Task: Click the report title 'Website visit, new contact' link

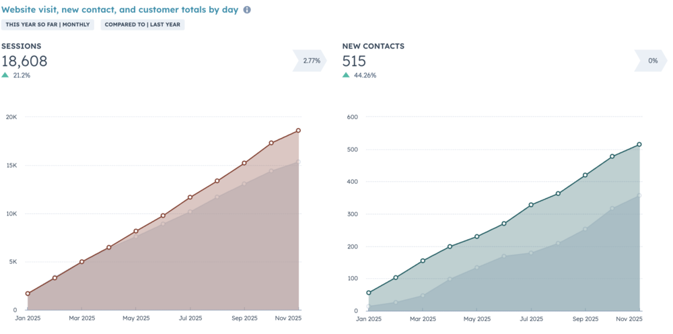Action: coord(120,10)
